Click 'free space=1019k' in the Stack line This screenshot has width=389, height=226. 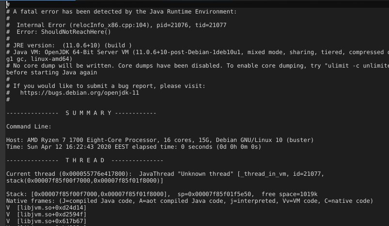coord(290,194)
